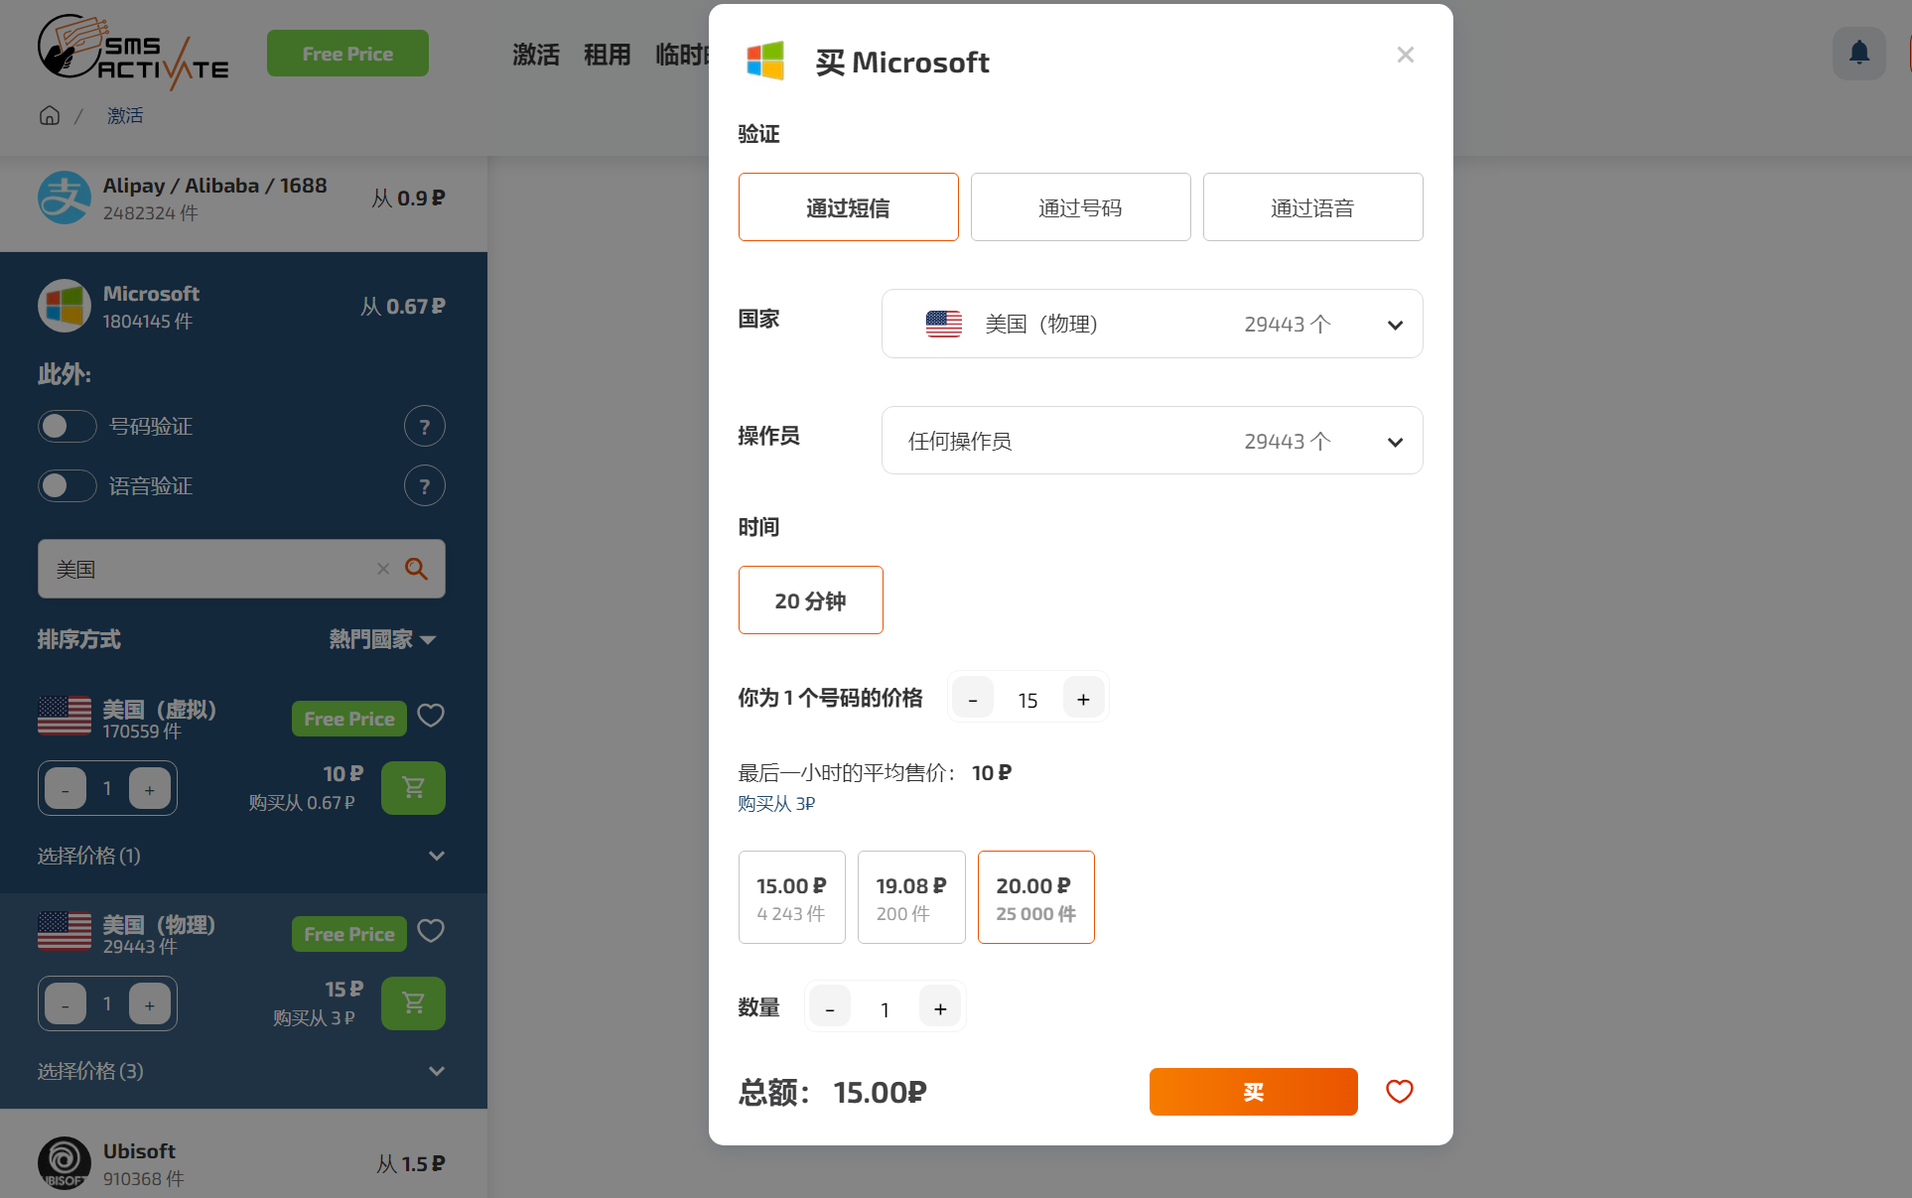This screenshot has width=1912, height=1198.
Task: Open the 国家 country dropdown
Action: click(1153, 324)
